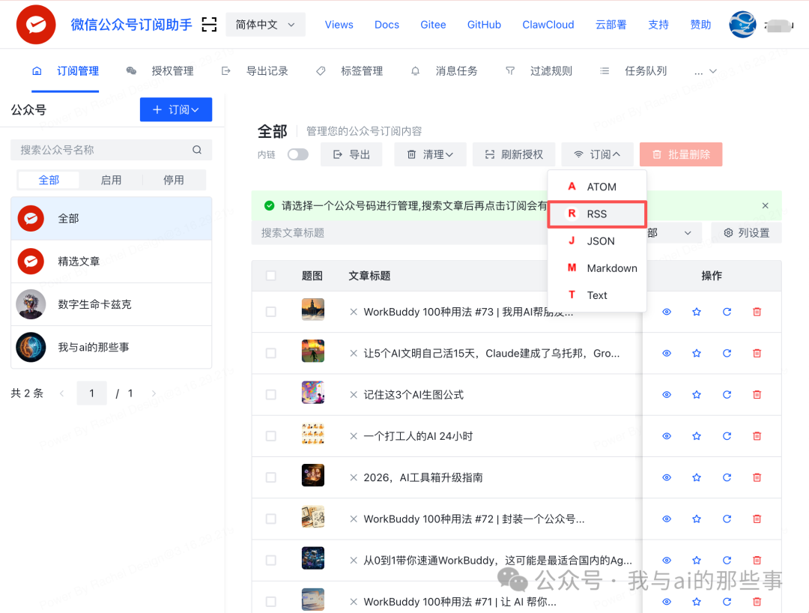Image resolution: width=809 pixels, height=613 pixels.
Task: Choose Text from the subscription menu
Action: click(597, 295)
